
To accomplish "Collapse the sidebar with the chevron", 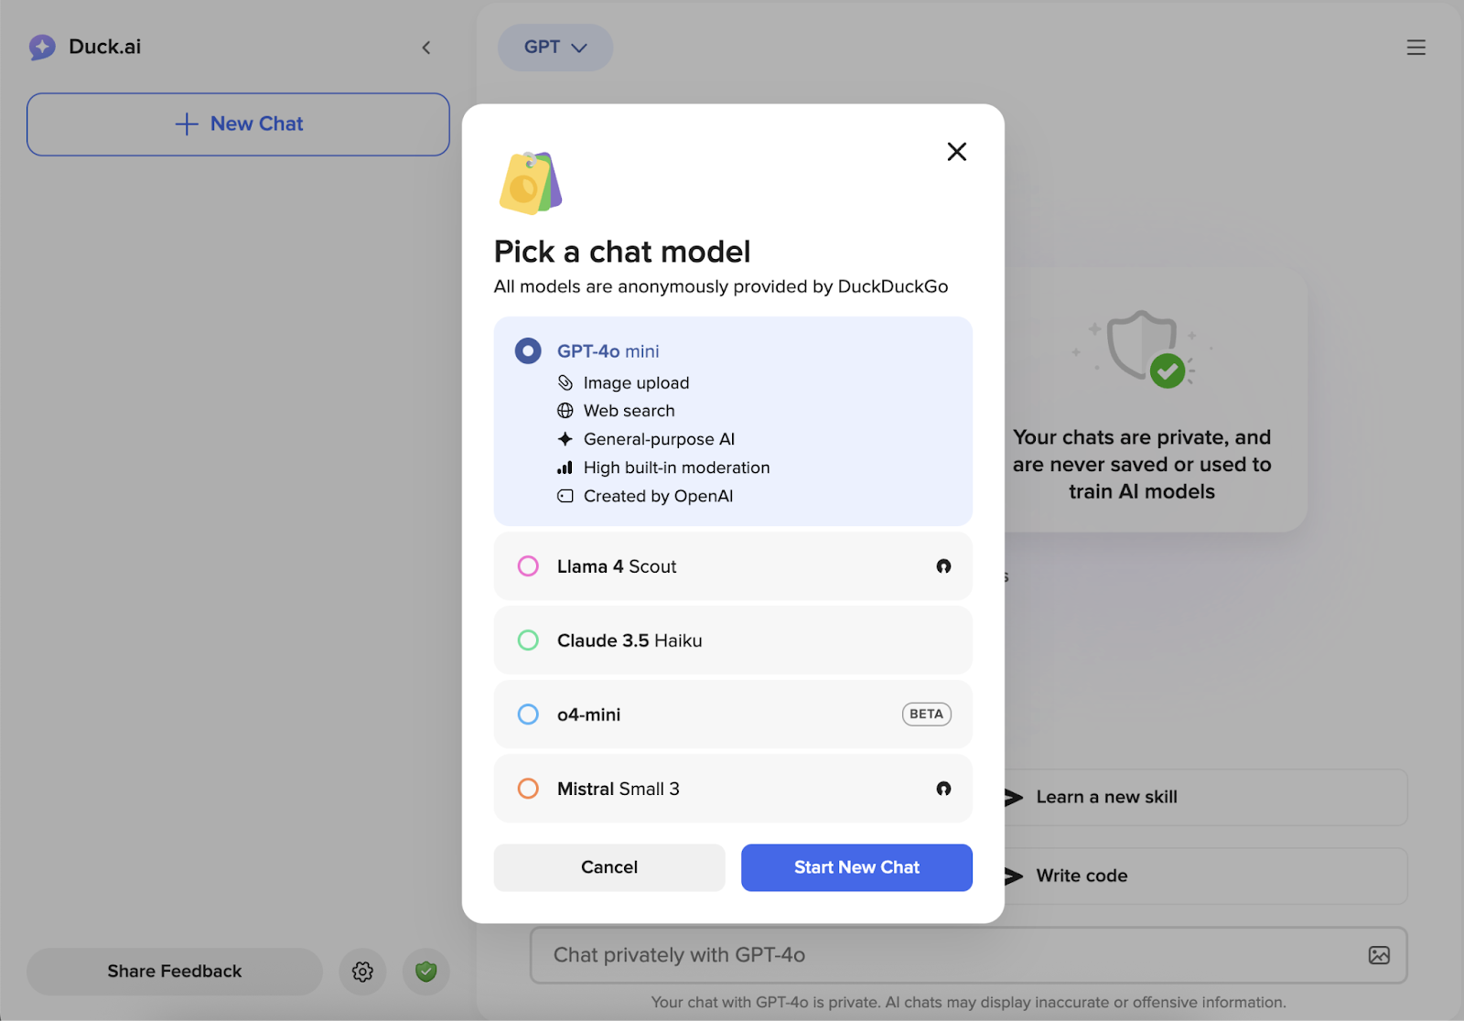I will click(x=426, y=48).
